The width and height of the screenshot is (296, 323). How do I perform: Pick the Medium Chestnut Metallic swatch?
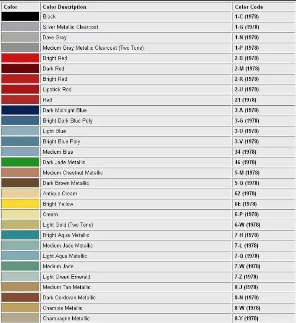20,172
